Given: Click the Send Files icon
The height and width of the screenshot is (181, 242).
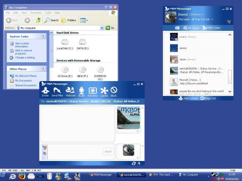Looking at the screenshot, I should tap(57, 92).
